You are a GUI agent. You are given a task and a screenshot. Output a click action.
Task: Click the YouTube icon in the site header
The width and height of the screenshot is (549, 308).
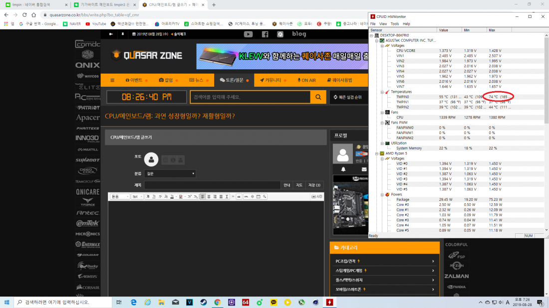(248, 34)
